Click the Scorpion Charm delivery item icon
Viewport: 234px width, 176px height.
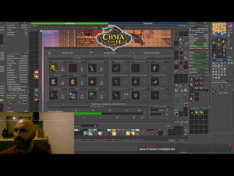coord(155,82)
